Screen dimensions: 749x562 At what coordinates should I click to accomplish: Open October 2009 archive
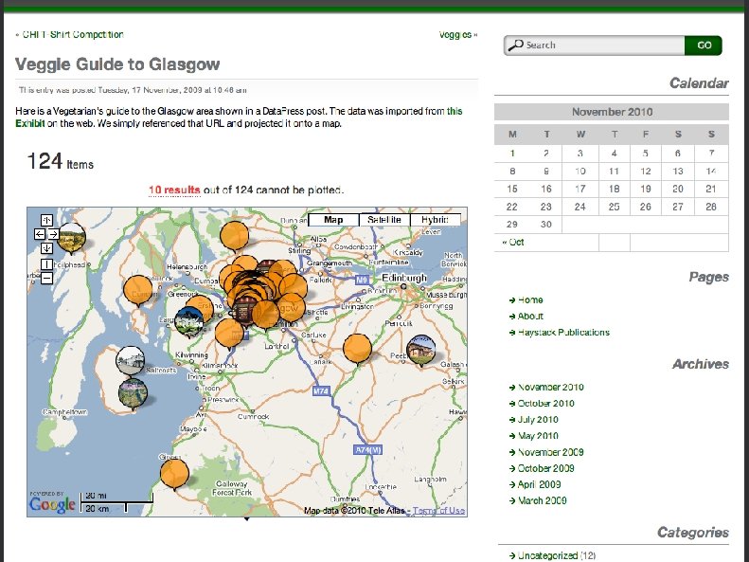coord(546,469)
